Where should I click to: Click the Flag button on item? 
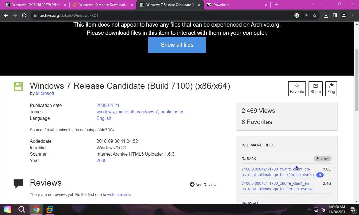(x=331, y=88)
